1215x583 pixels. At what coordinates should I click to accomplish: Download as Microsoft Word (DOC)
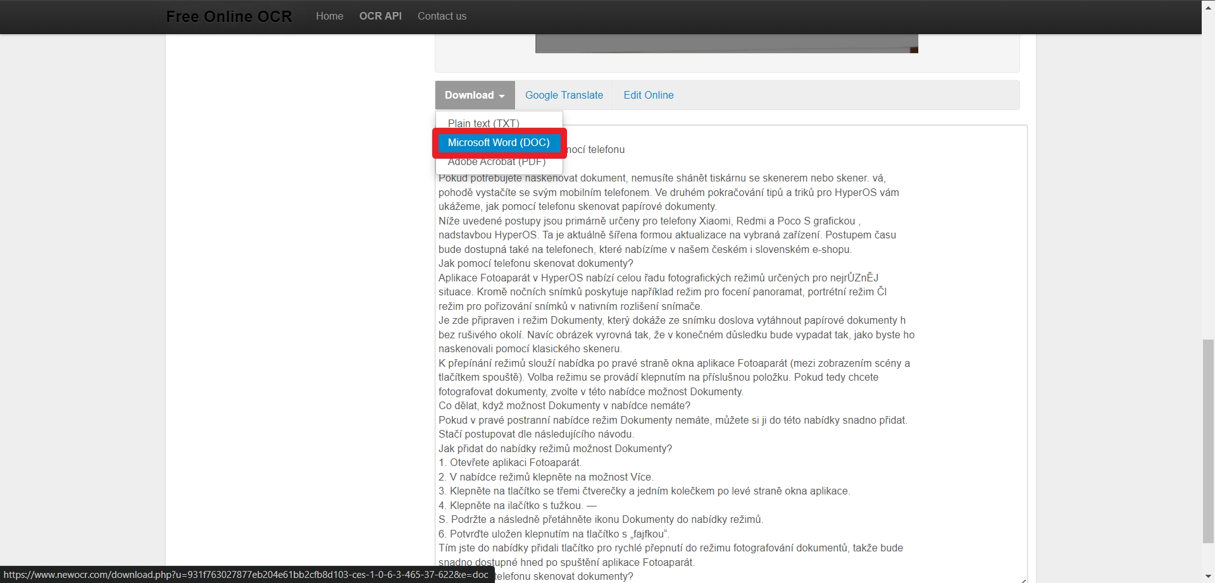pos(499,143)
